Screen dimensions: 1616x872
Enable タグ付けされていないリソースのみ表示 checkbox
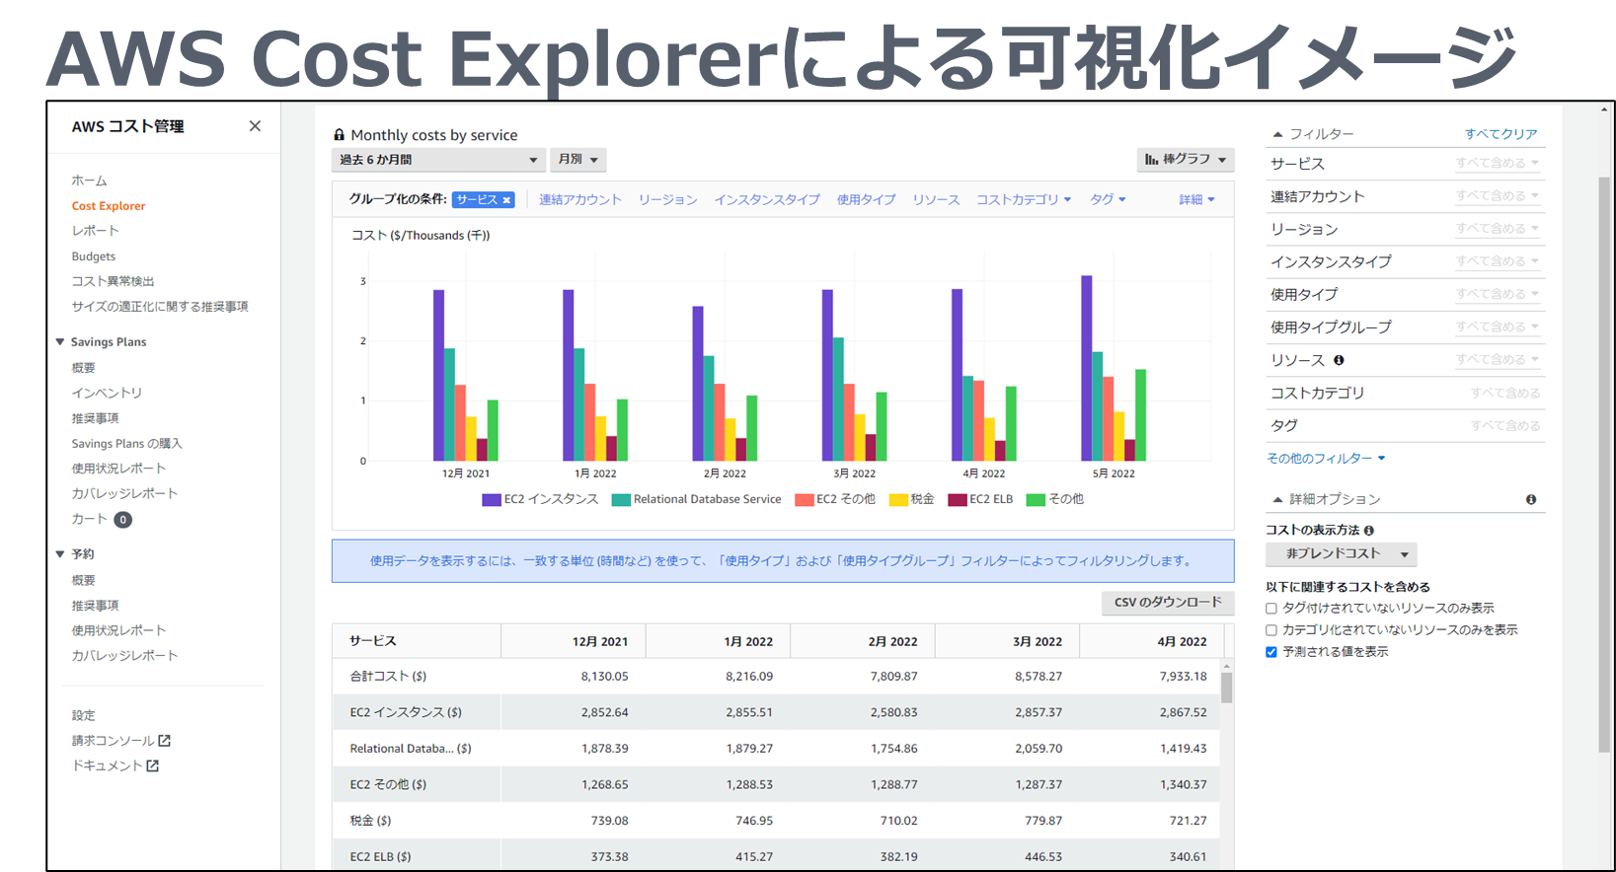[1271, 609]
